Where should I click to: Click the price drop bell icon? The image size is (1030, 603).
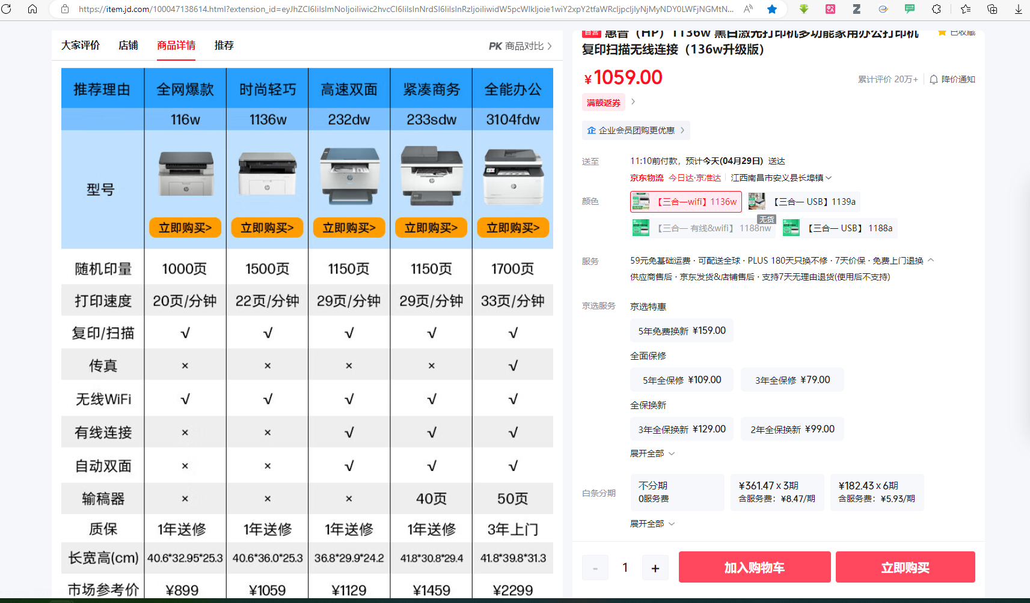coord(934,79)
